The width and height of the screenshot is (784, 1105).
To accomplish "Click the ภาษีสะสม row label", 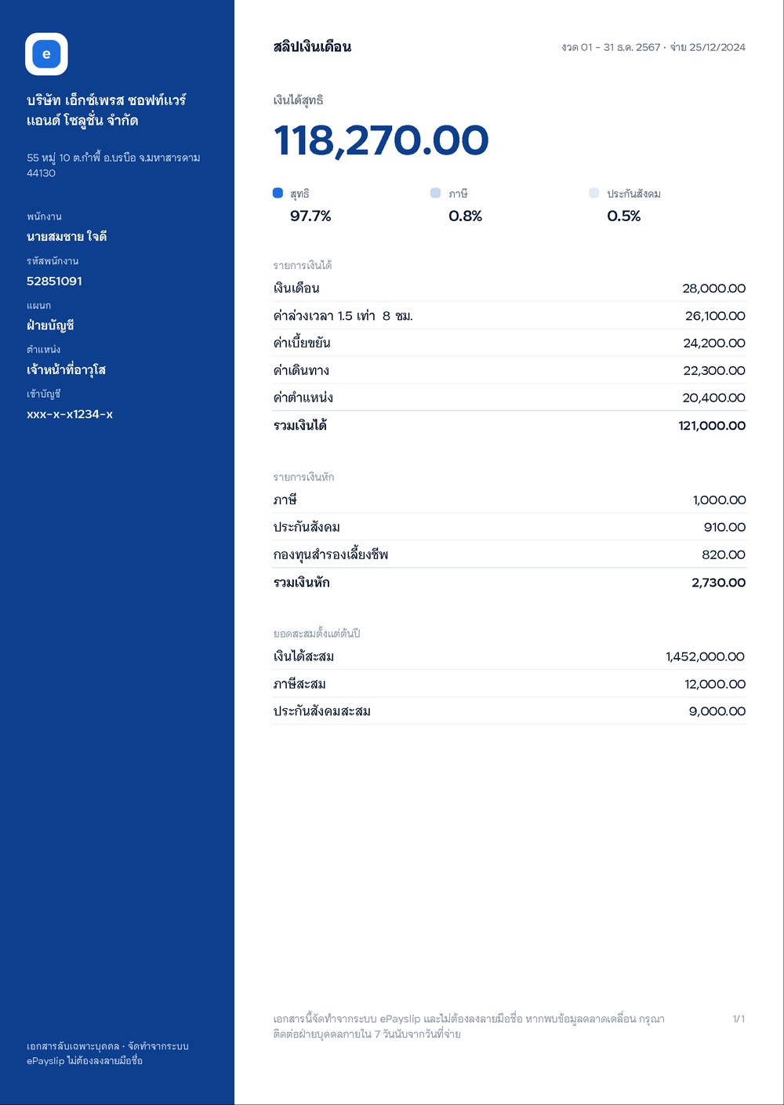I will point(299,685).
